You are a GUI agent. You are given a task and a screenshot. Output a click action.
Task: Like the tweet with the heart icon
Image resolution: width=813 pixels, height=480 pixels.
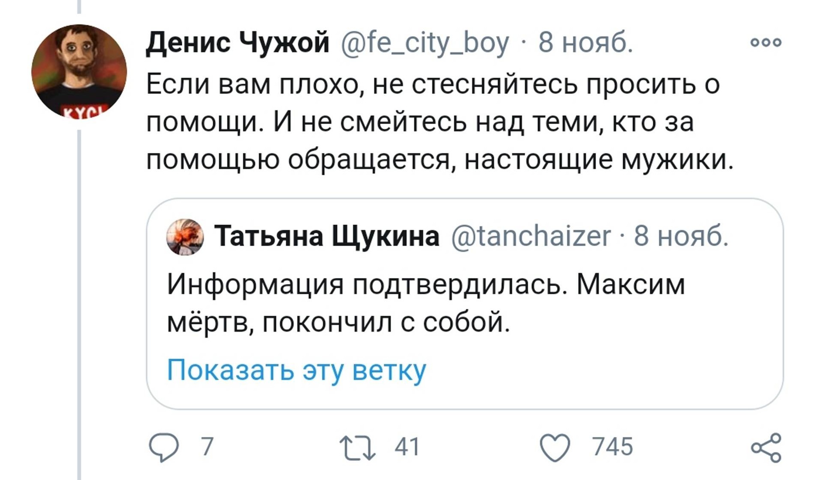click(555, 447)
